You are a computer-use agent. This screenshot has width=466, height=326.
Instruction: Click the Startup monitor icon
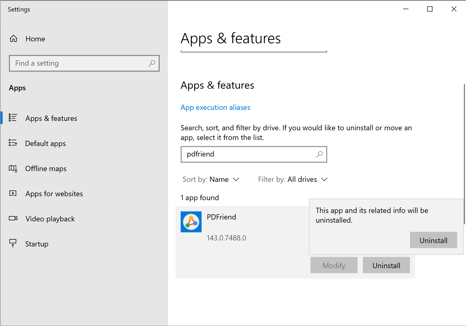point(13,244)
